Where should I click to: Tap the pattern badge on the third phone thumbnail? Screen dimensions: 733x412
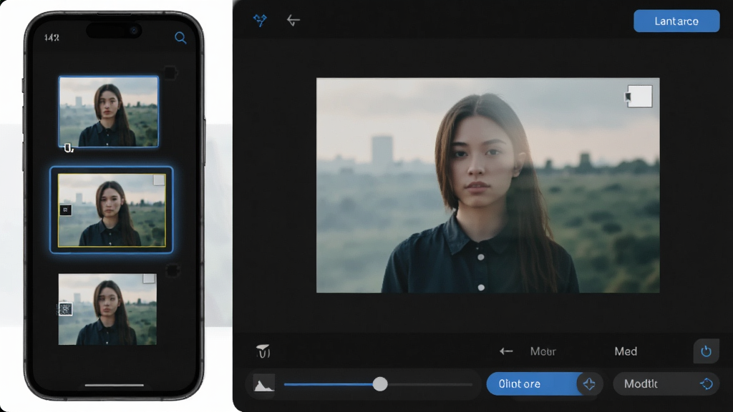pos(65,309)
